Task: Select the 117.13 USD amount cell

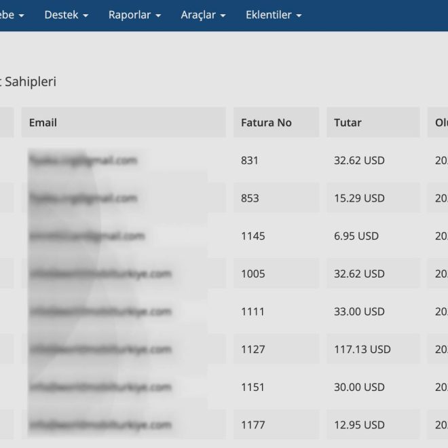Action: (362, 350)
